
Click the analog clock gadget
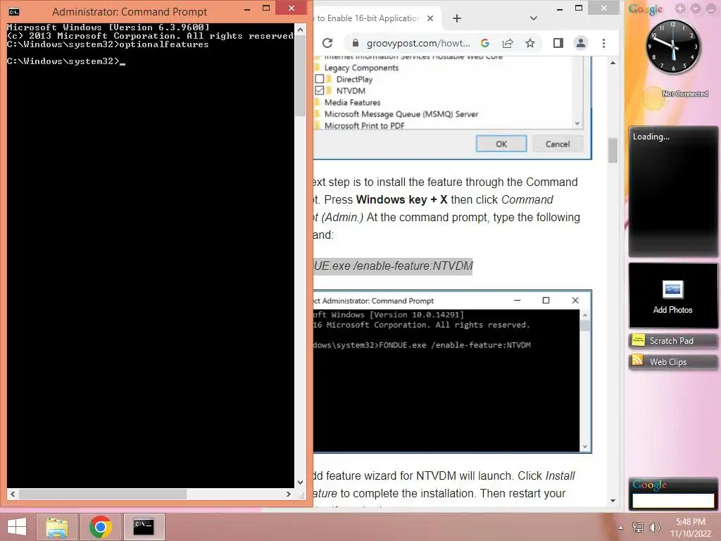click(x=673, y=47)
